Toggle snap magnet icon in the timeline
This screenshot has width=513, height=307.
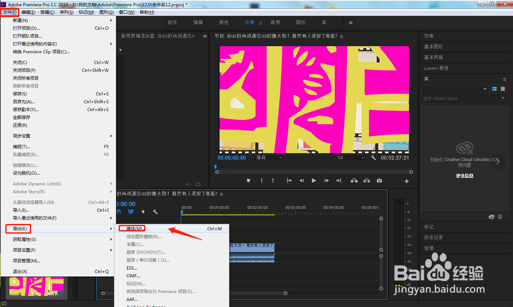pyautogui.click(x=119, y=212)
